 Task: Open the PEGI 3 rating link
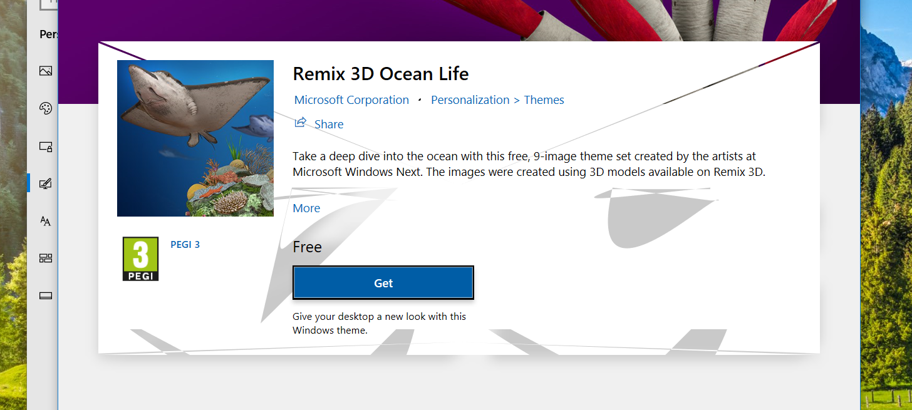185,245
